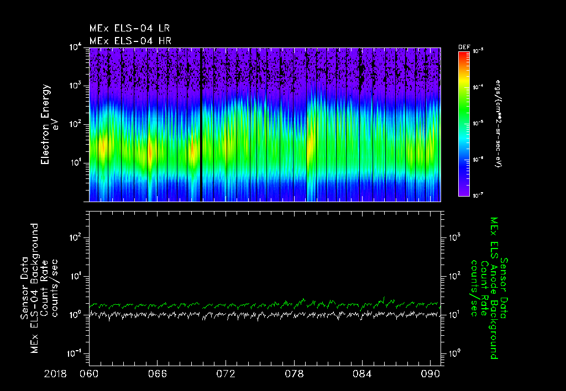The image size is (566, 391).
Task: Click the x-axis tick label '066'
Action: pyautogui.click(x=158, y=374)
